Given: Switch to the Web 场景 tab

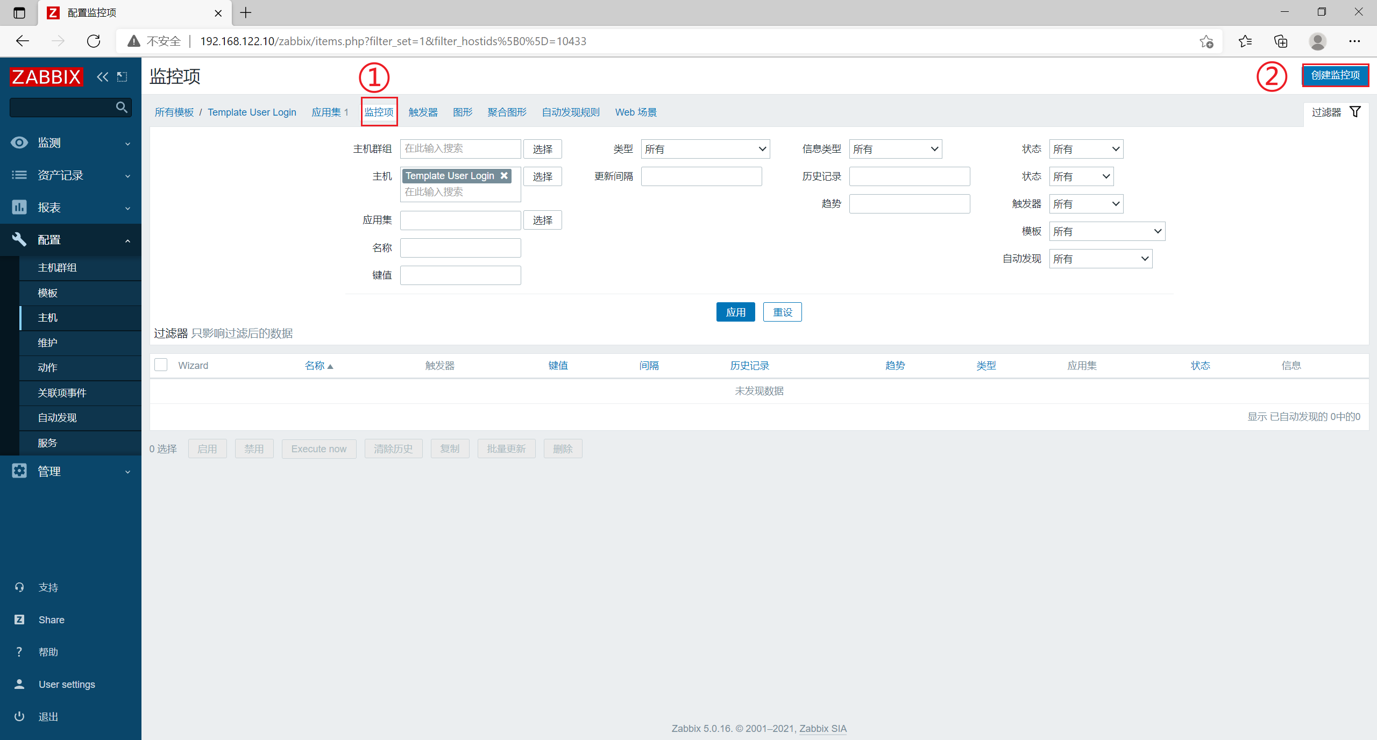Looking at the screenshot, I should point(636,112).
